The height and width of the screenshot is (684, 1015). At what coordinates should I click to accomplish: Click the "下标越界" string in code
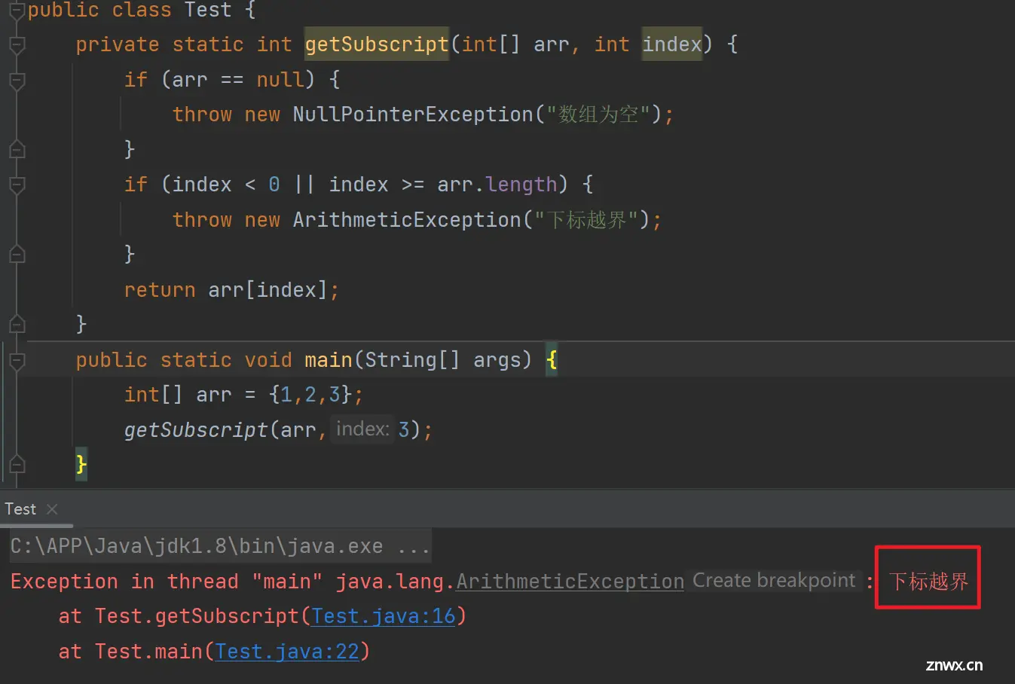tap(587, 220)
